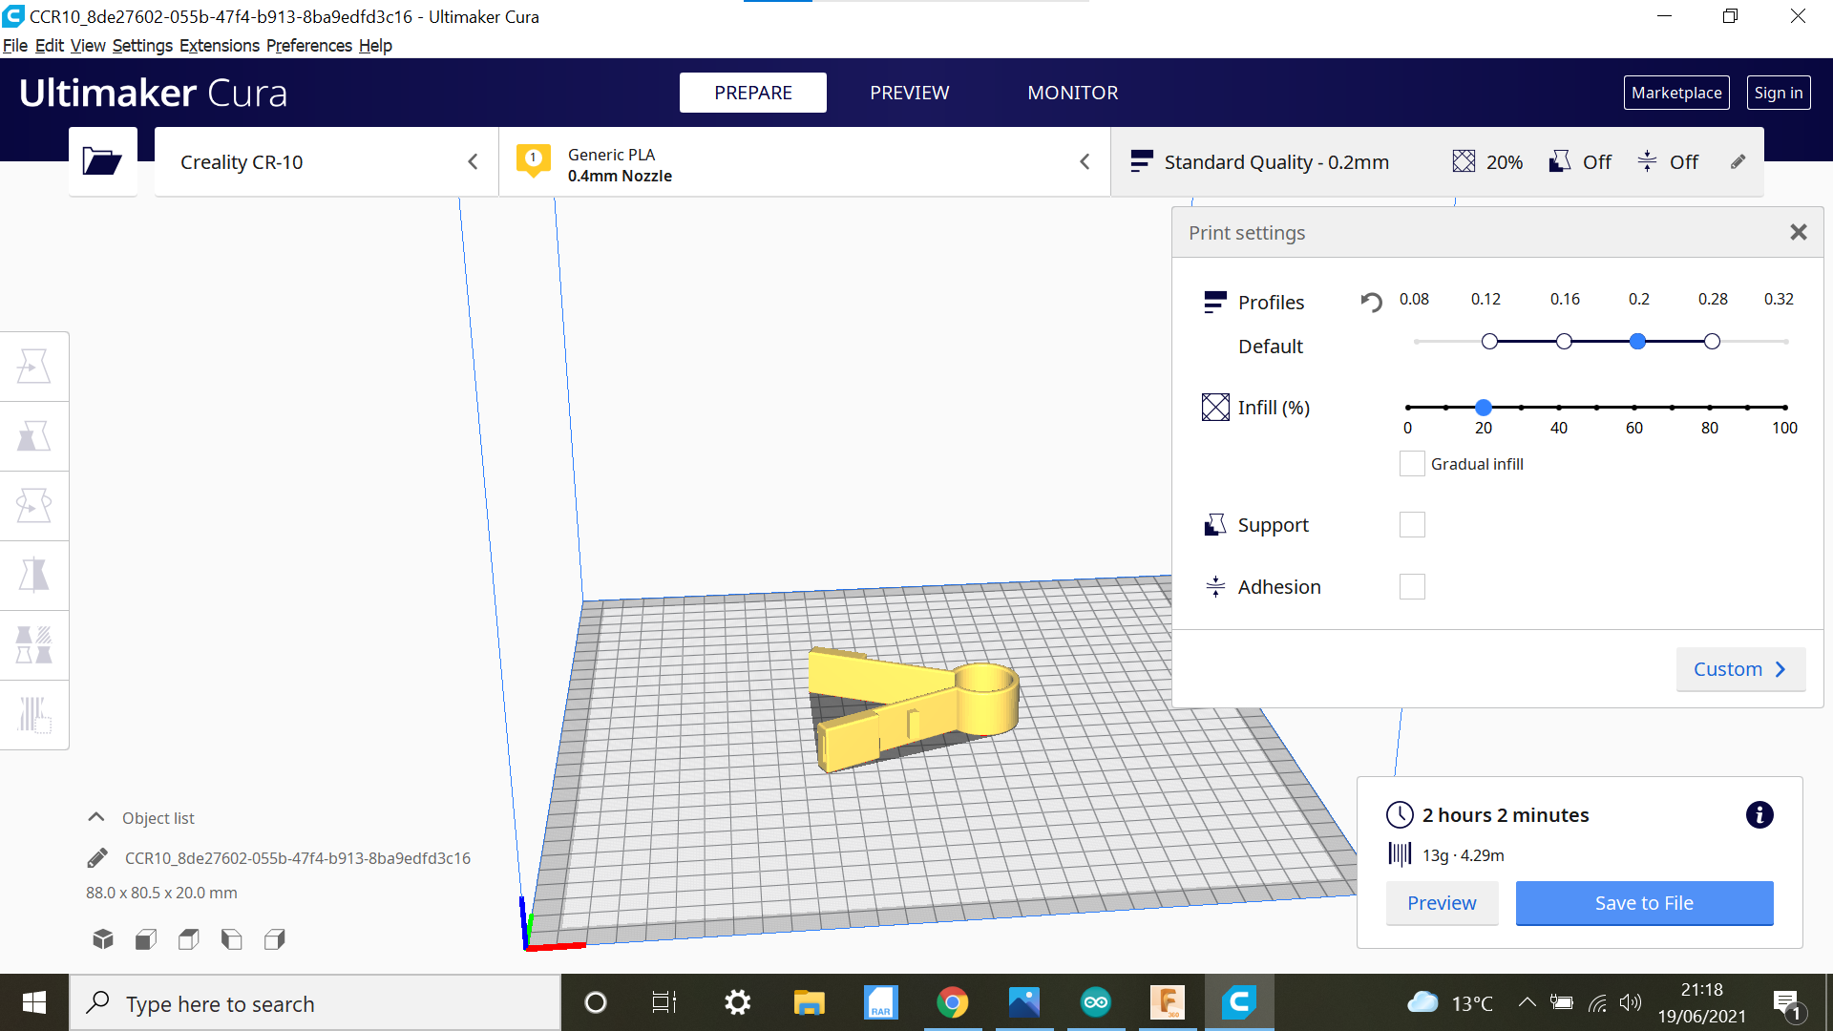Click Save to File
The height and width of the screenshot is (1031, 1833).
coord(1644,903)
